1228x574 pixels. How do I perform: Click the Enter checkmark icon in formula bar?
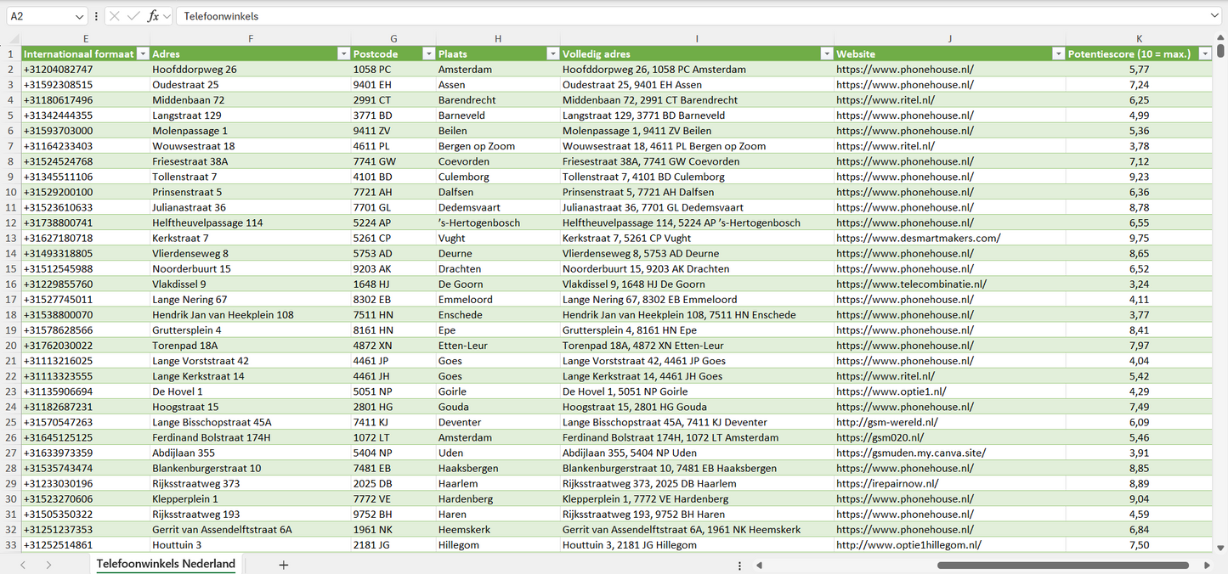(x=133, y=16)
